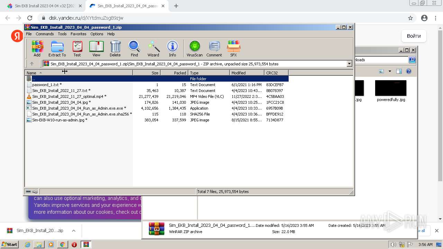Viewport: 443px width, 249px height.
Task: Open the Tools menu
Action: pos(62,34)
